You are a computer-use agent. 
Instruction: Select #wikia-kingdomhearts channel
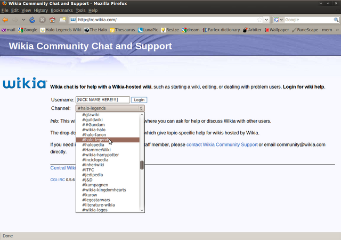(108, 190)
